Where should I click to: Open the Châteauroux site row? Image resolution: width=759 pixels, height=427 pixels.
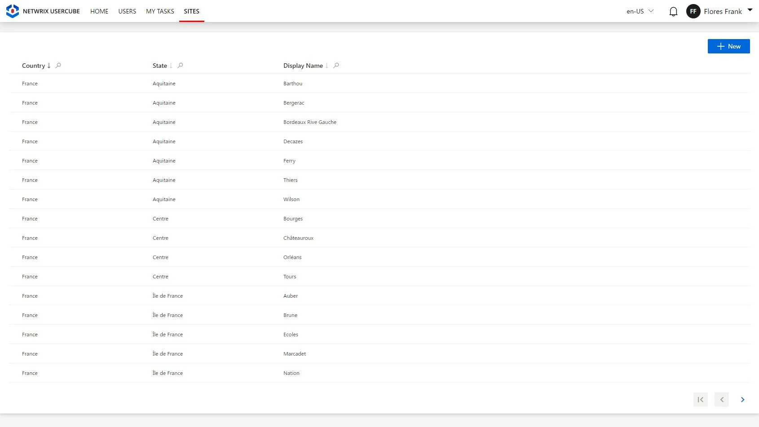click(379, 238)
